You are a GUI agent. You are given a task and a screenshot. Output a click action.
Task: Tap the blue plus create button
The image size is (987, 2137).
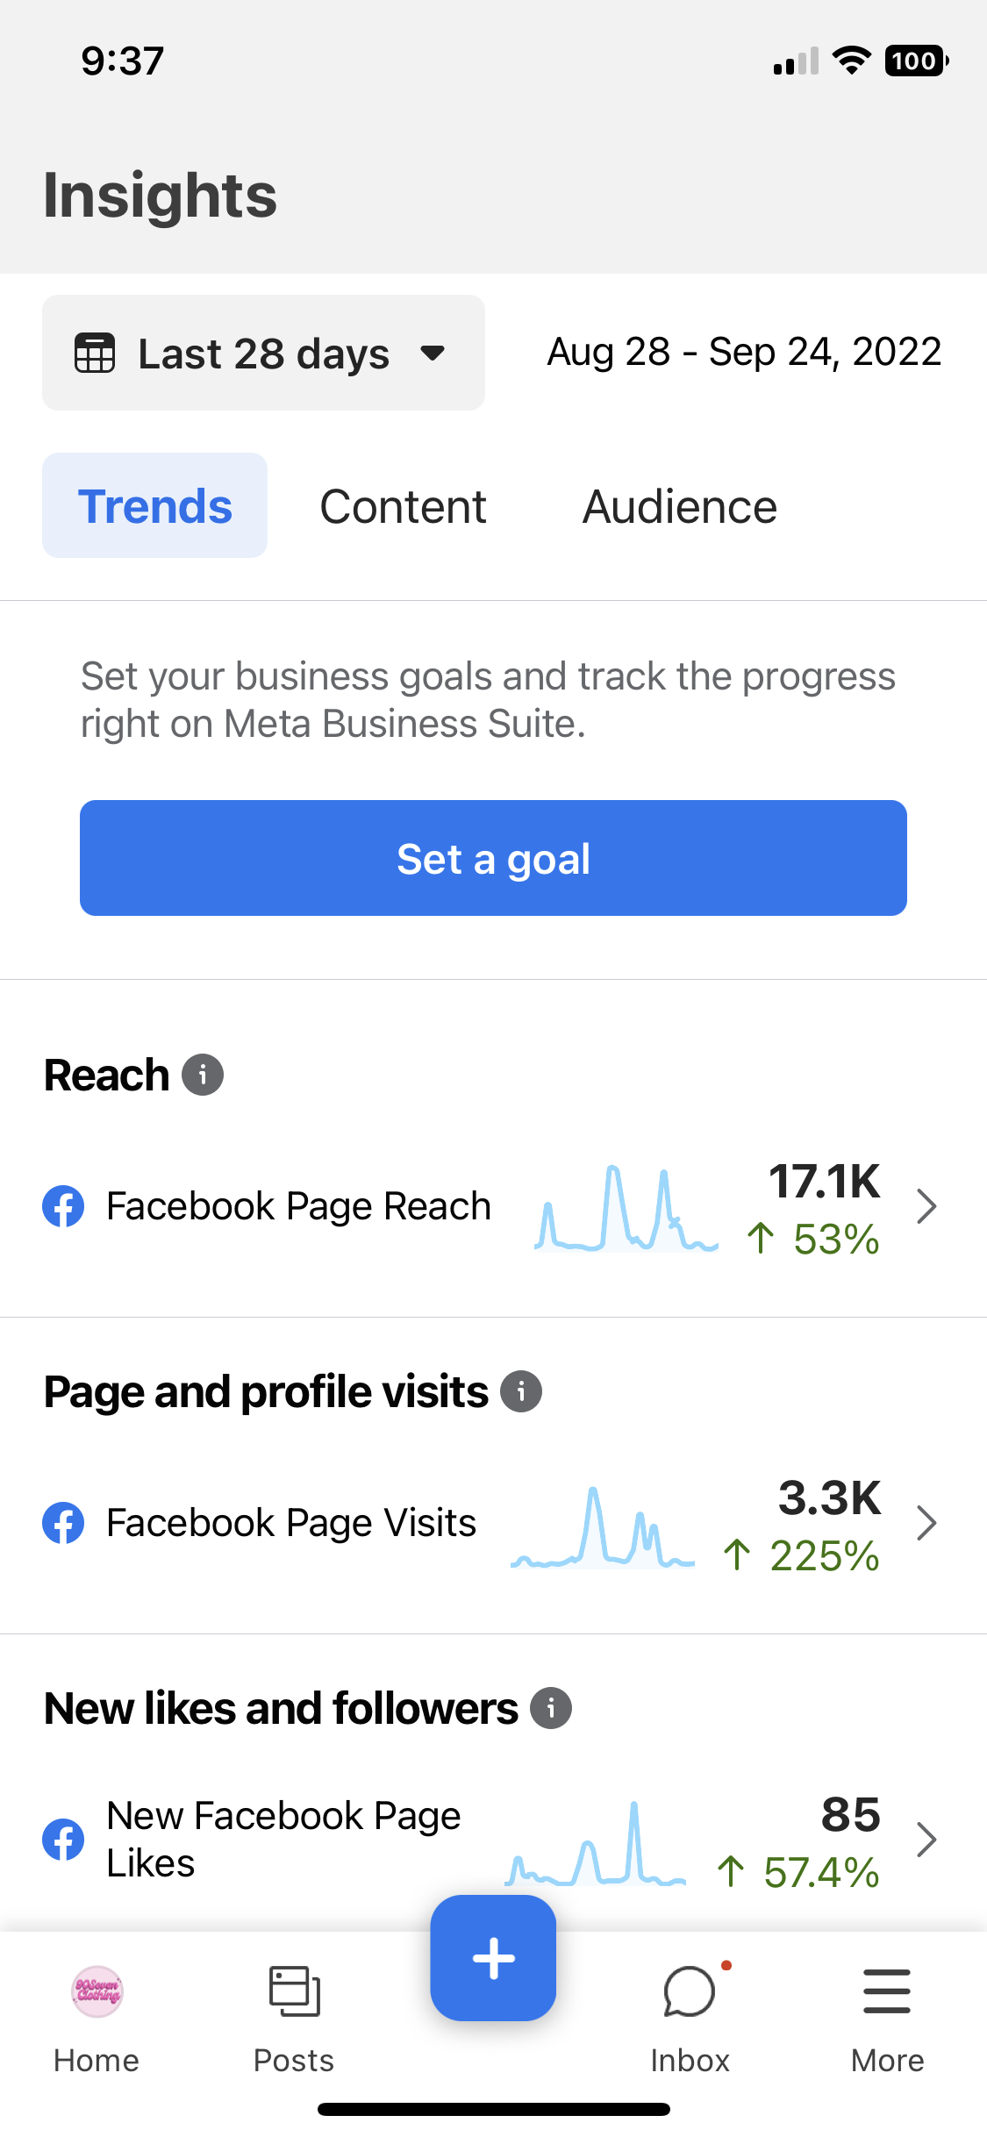pyautogui.click(x=493, y=1958)
